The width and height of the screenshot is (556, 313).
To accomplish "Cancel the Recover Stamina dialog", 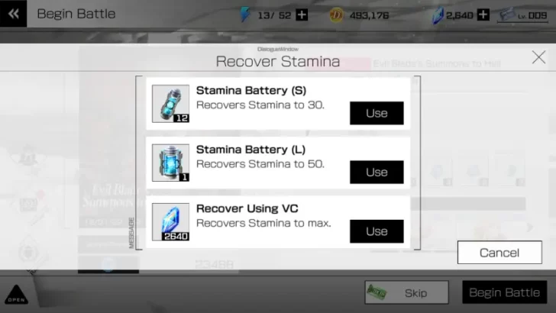I will pyautogui.click(x=499, y=253).
